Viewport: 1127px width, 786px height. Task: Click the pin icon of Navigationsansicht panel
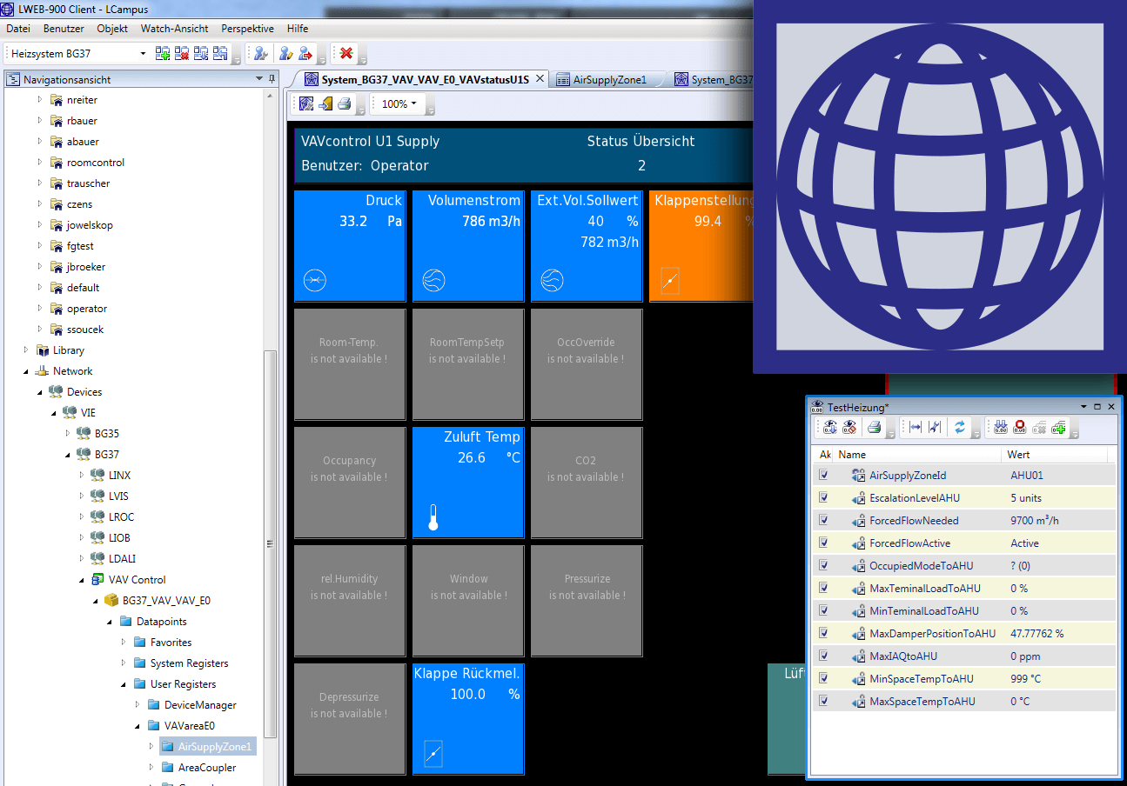pyautogui.click(x=272, y=79)
